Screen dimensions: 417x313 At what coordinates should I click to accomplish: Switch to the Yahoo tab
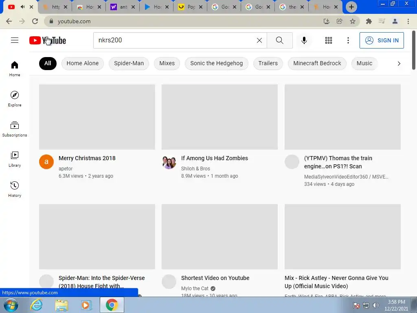pos(122,7)
